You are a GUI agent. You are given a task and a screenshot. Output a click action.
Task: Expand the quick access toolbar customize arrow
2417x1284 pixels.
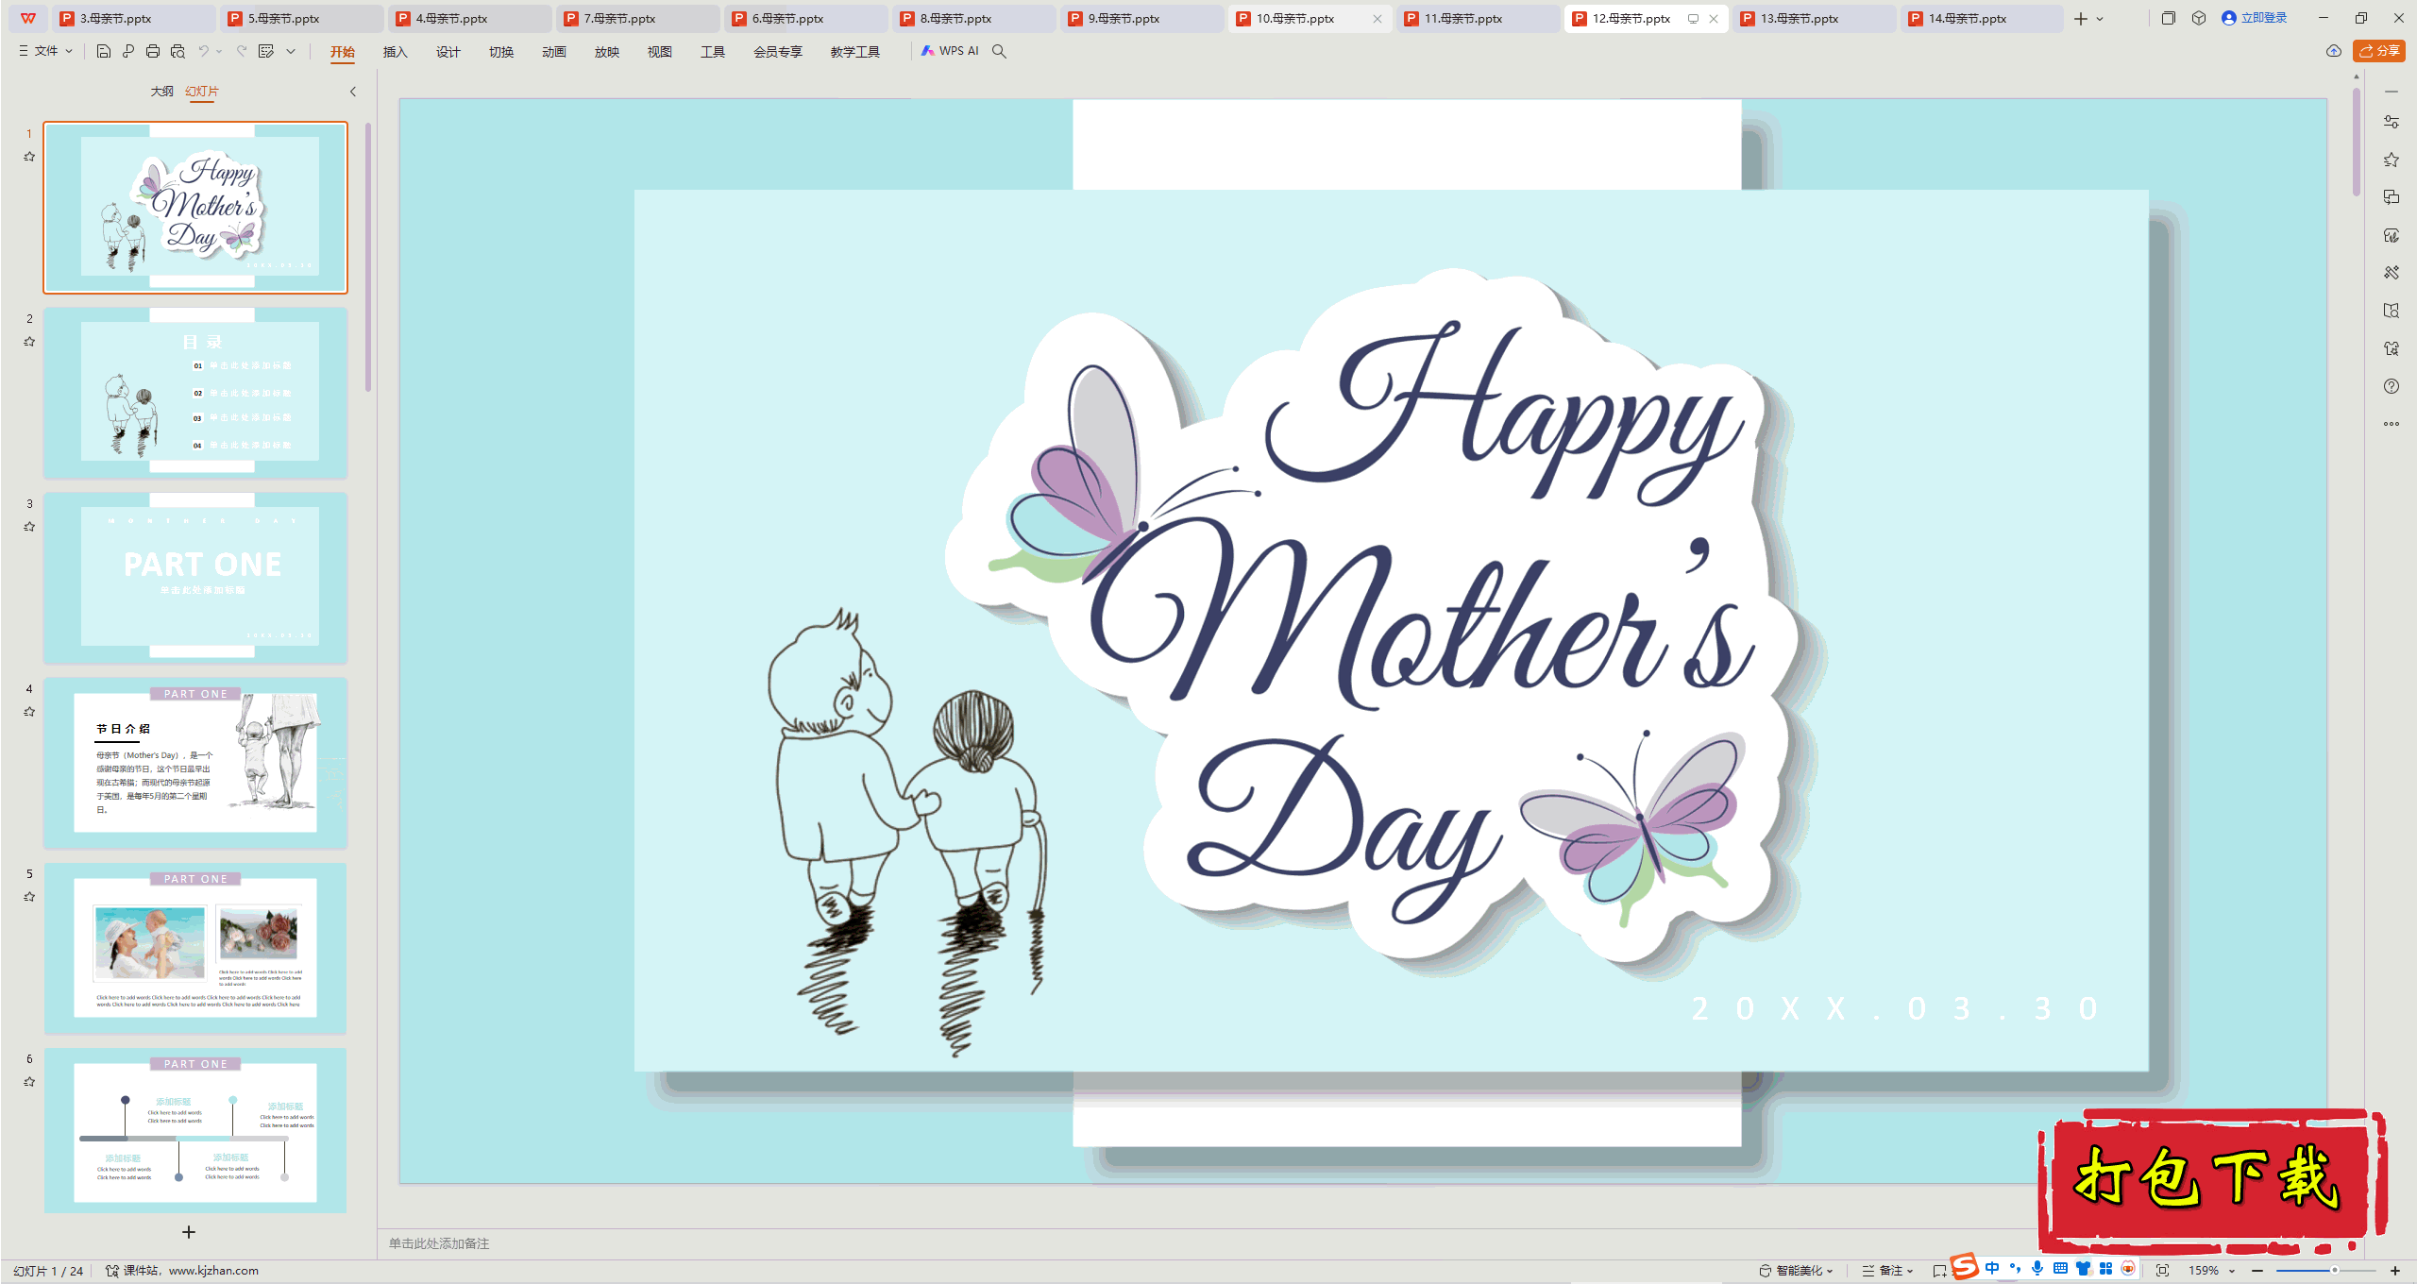click(291, 51)
